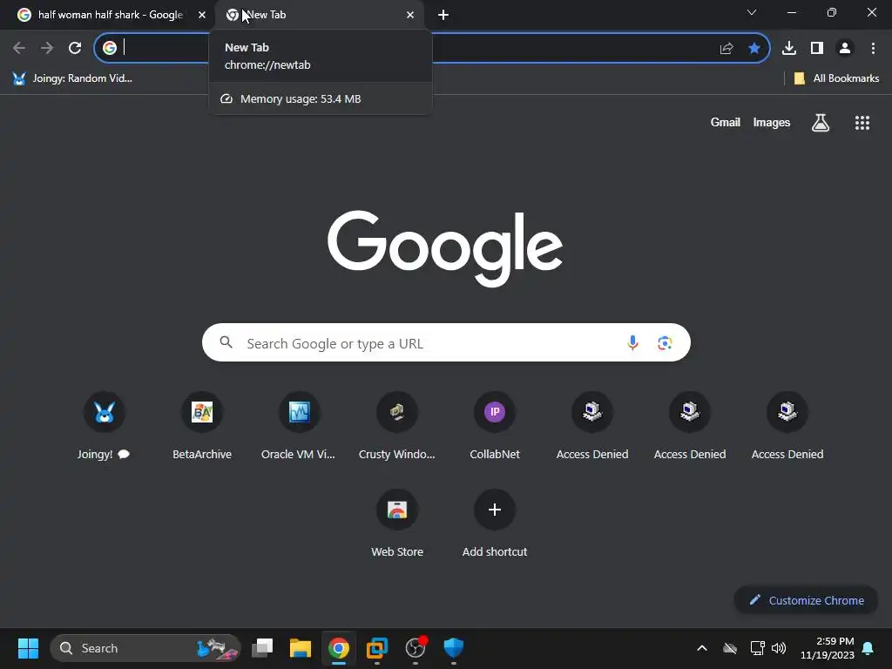Open BetaArchive shortcut tile

[x=202, y=426]
